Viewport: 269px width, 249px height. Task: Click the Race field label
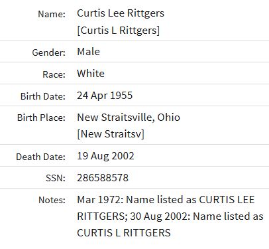(54, 74)
